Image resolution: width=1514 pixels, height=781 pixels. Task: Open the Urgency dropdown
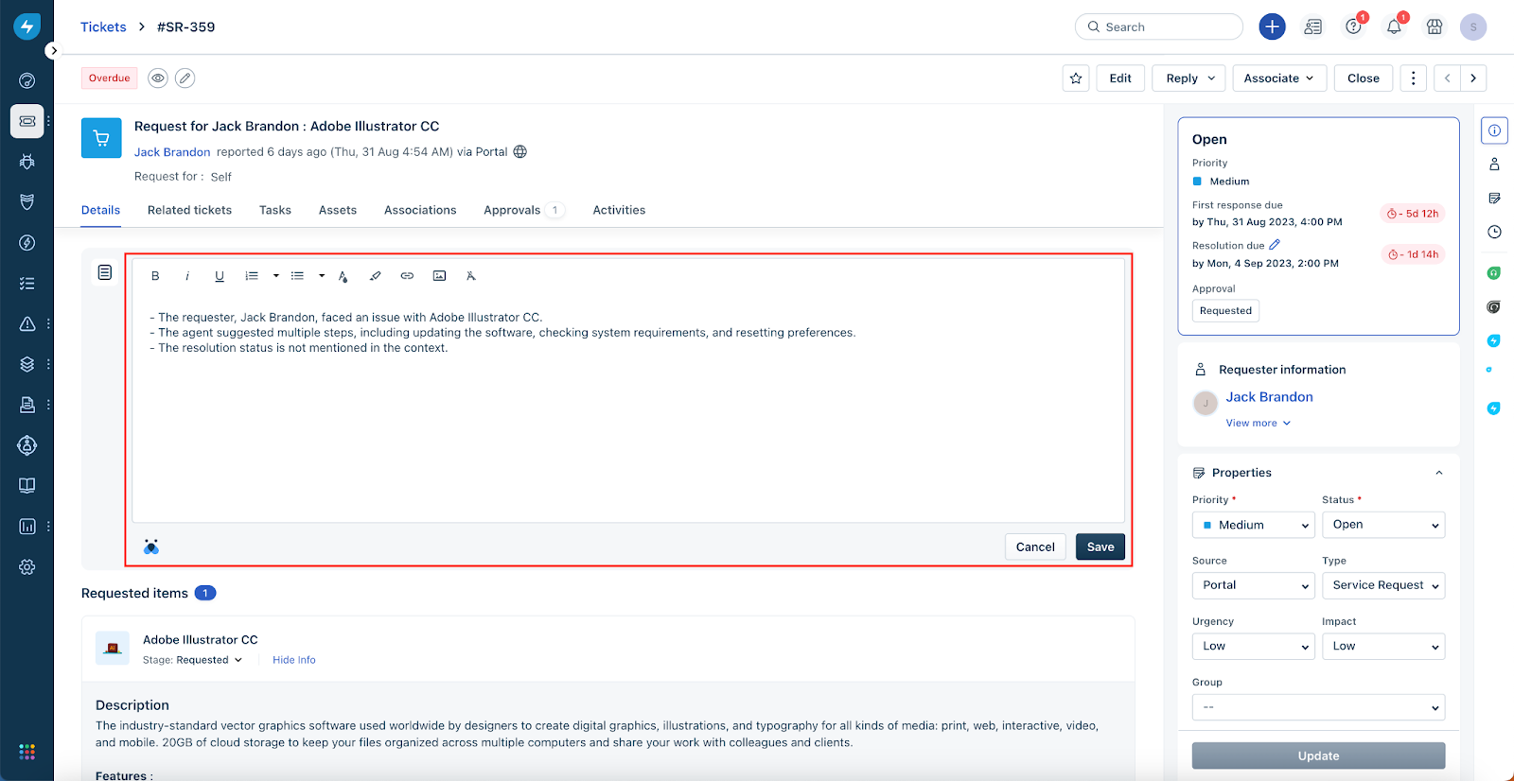(1253, 647)
